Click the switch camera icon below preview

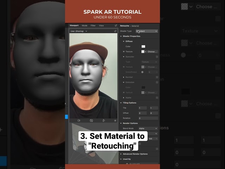click(91, 120)
